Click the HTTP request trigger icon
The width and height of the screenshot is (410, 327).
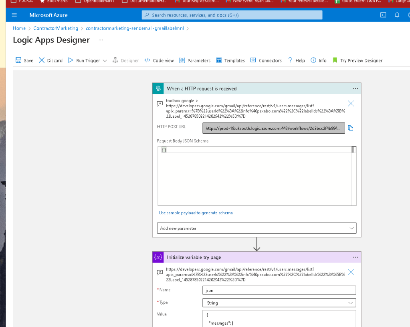click(158, 88)
